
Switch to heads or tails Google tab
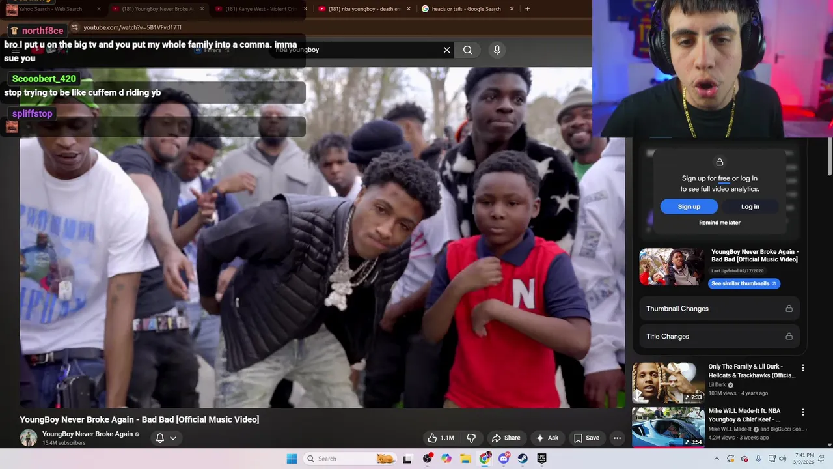(x=467, y=9)
